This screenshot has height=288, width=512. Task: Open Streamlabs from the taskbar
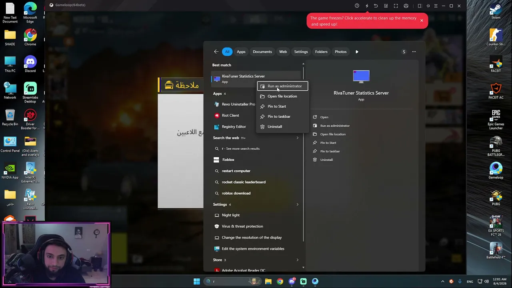coord(303,281)
